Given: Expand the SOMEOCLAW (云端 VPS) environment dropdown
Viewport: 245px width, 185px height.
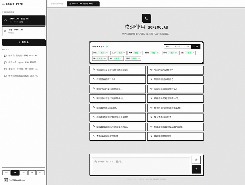Looking at the screenshot, I should click(83, 4).
